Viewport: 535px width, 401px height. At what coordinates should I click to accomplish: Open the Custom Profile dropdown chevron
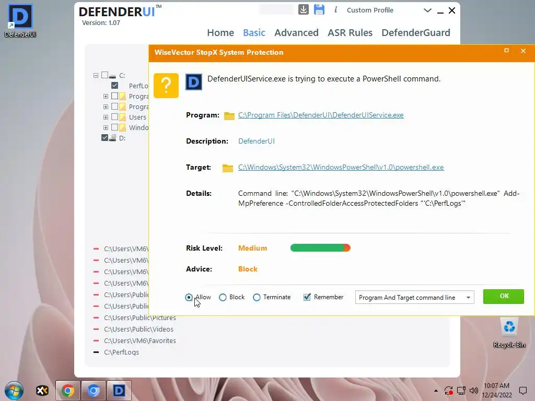(427, 10)
